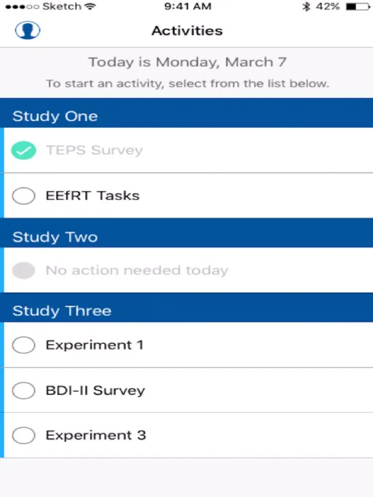
Task: Select the EEfRT Tasks radio circle
Action: (x=23, y=195)
